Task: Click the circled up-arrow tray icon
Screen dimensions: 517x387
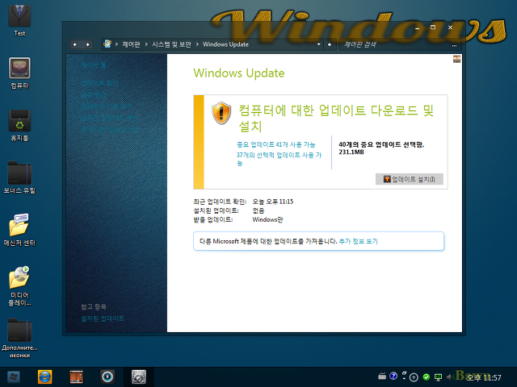Action: tap(414, 377)
